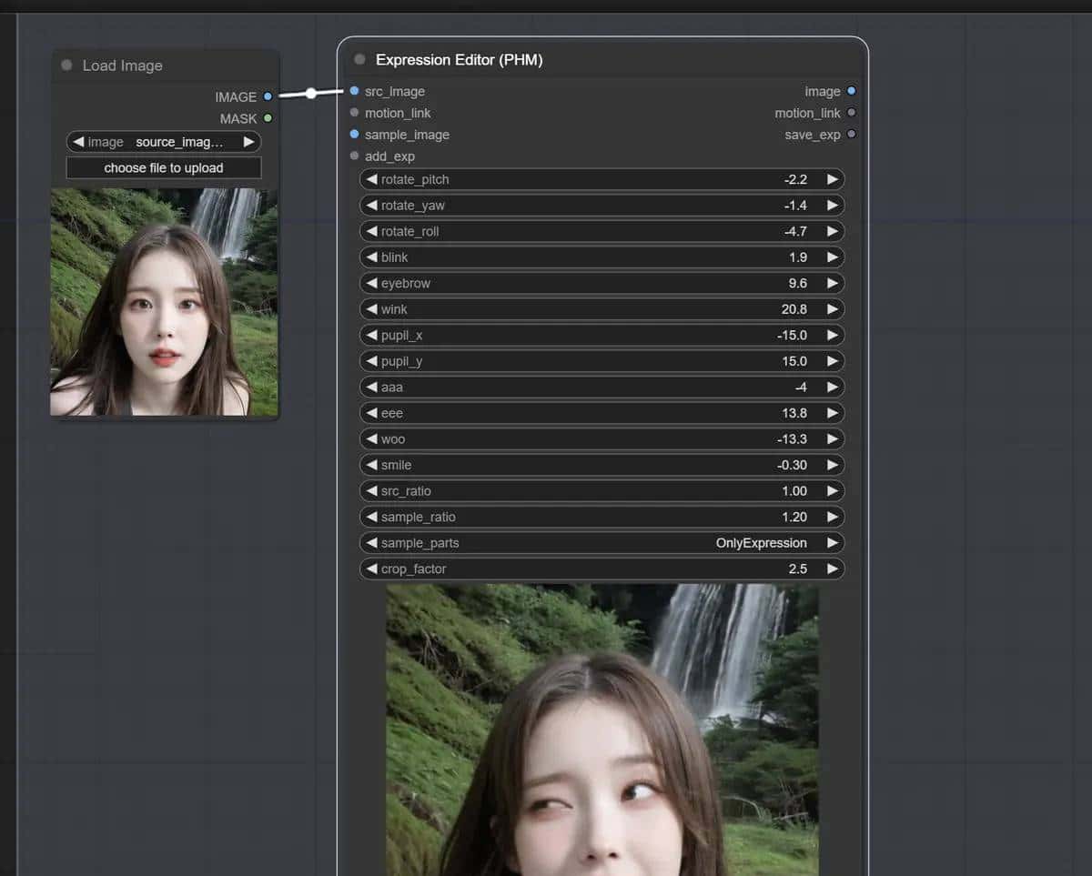Click the src_image input socket
The height and width of the screenshot is (876, 1092).
click(x=353, y=92)
